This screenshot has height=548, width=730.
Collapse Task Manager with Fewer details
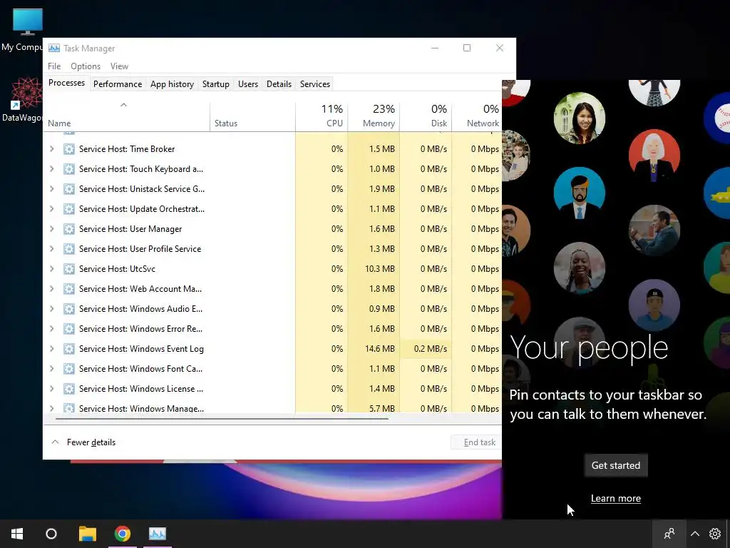[x=83, y=442]
